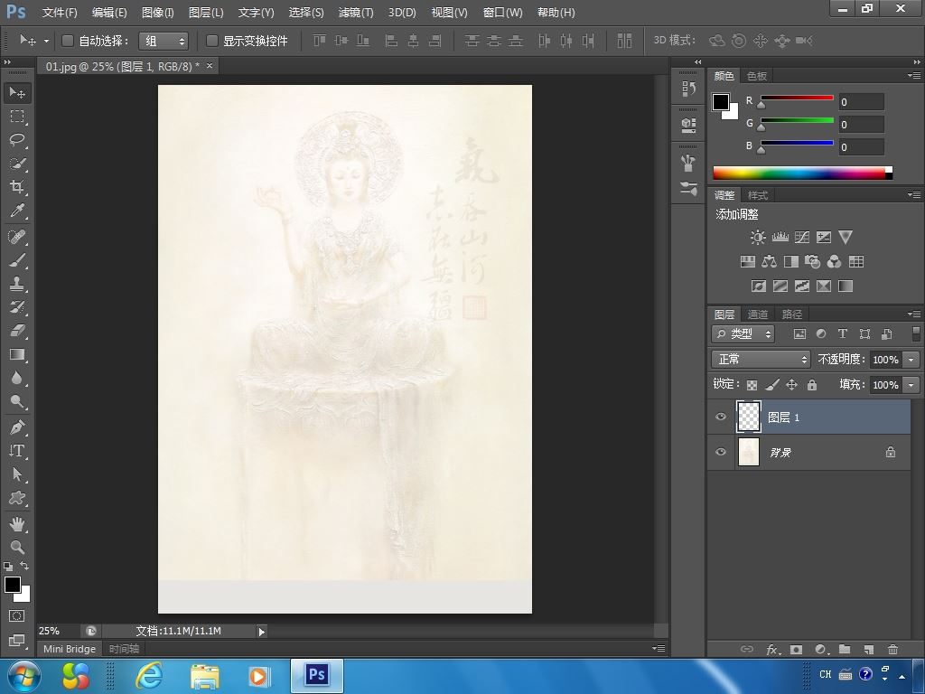Image resolution: width=925 pixels, height=694 pixels.
Task: Toggle the layer filter switch
Action: pos(916,333)
